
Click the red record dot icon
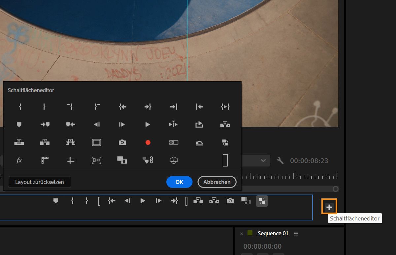click(148, 142)
